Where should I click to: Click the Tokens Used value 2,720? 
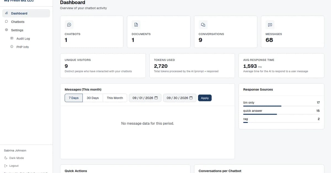click(161, 66)
